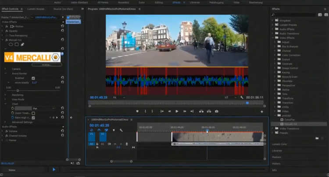Click the Export Frame camera icon
The image size is (329, 177).
(216, 111)
